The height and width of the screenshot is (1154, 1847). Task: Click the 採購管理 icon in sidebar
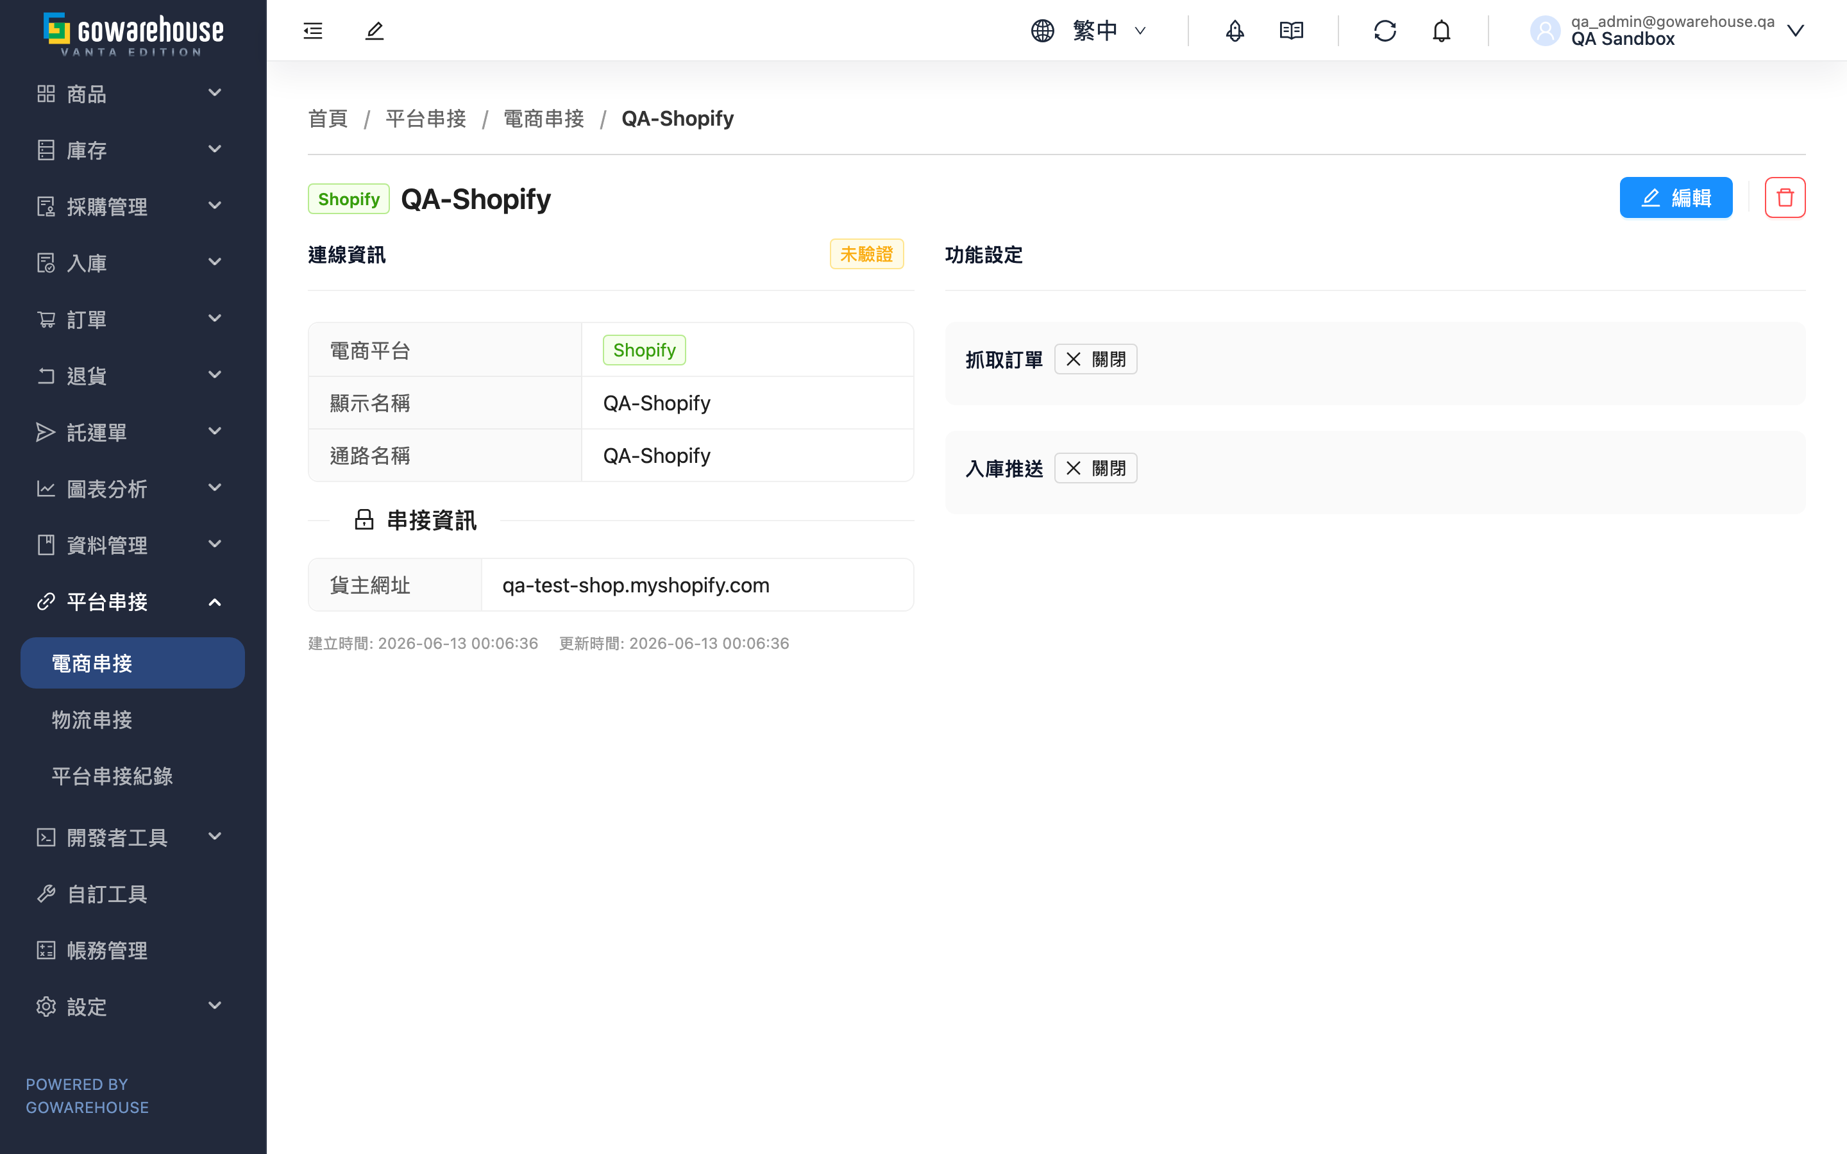pos(46,206)
